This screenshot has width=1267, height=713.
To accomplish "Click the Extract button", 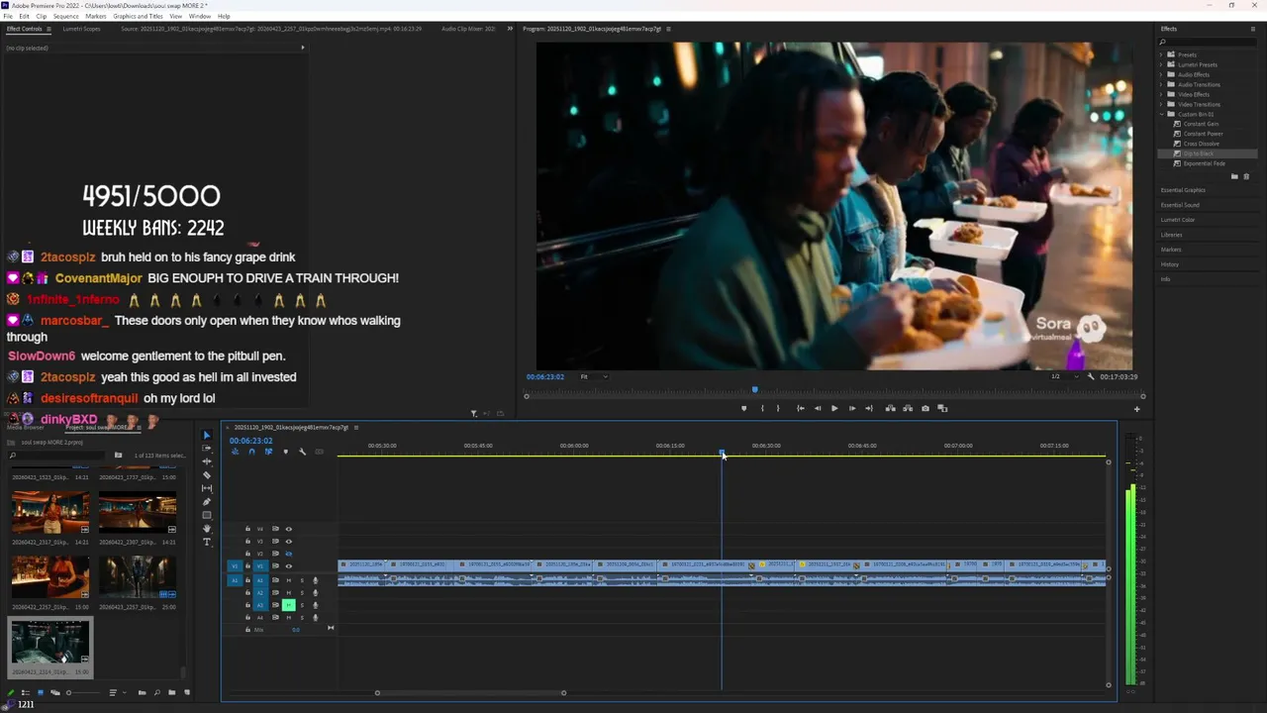I will click(908, 408).
